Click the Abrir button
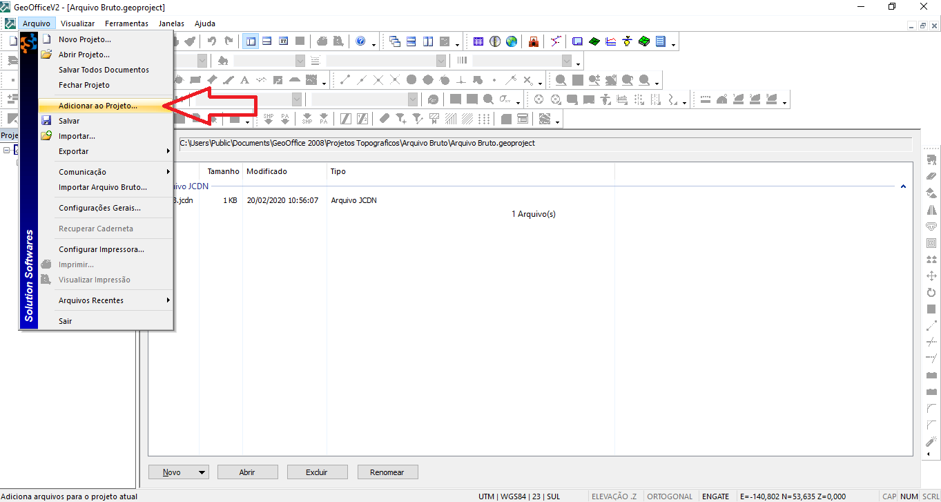Screen dimensions: 941x502 [x=247, y=473]
